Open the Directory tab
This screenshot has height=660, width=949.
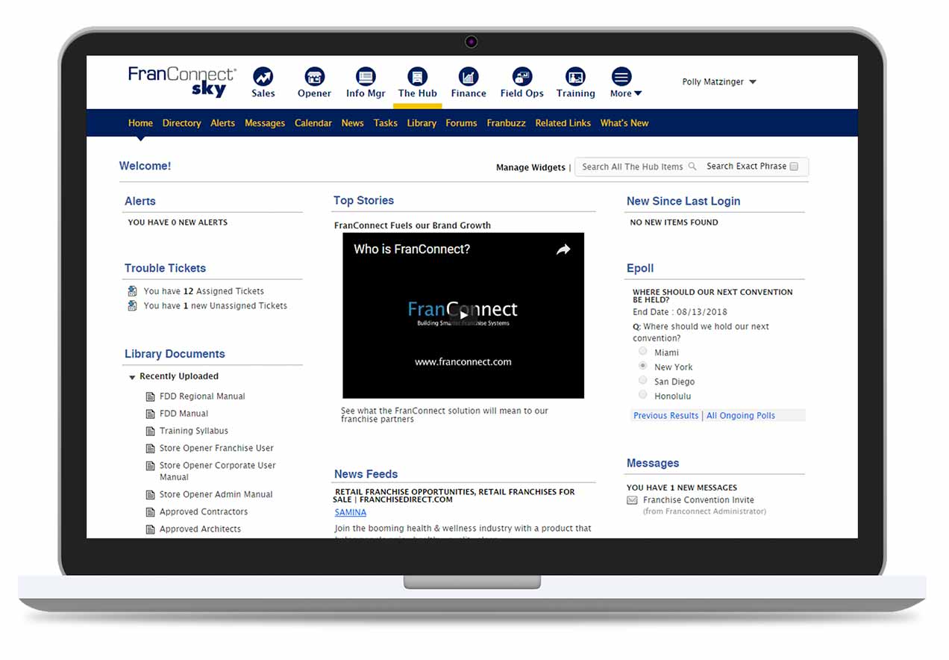[182, 123]
